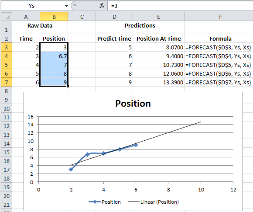Click the formula bar resize handle circle

pyautogui.click(x=75, y=6)
